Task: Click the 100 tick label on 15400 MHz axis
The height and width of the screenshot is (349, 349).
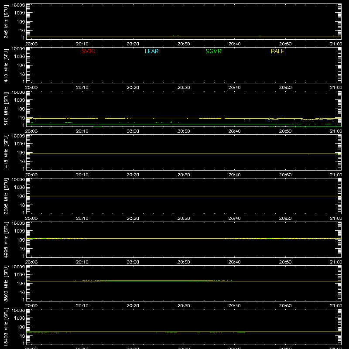Action: point(21,327)
